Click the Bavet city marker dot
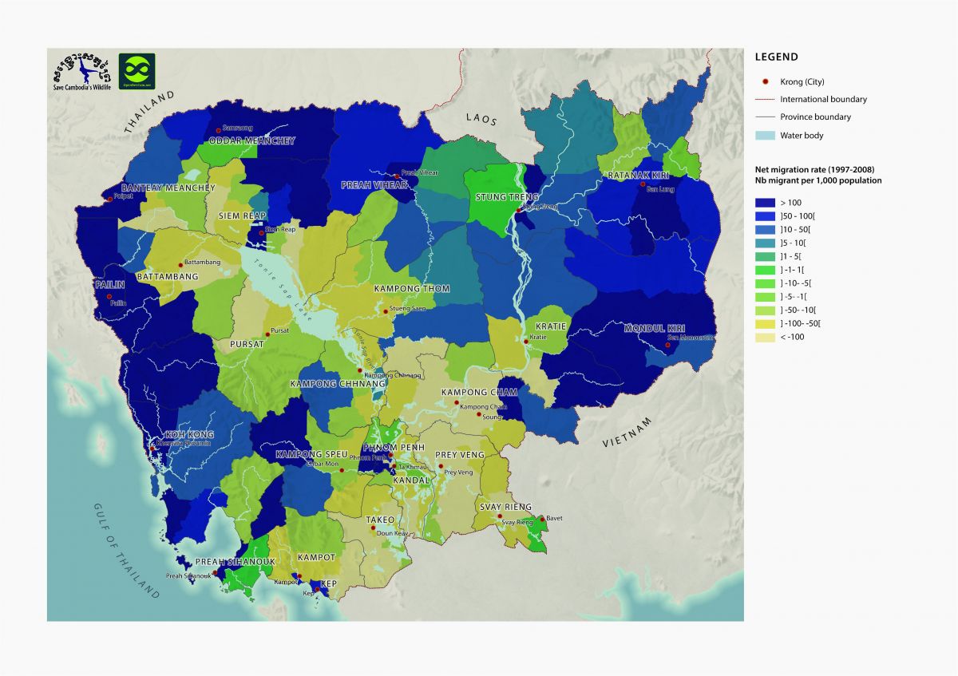The width and height of the screenshot is (958, 676). 542,519
